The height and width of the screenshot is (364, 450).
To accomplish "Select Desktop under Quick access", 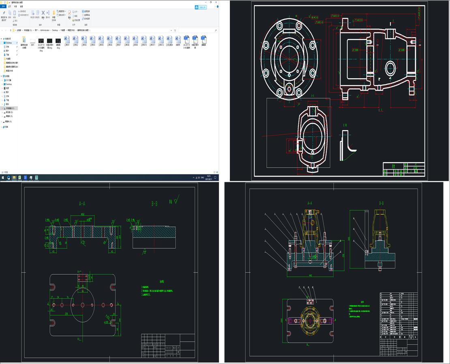I will point(9,43).
